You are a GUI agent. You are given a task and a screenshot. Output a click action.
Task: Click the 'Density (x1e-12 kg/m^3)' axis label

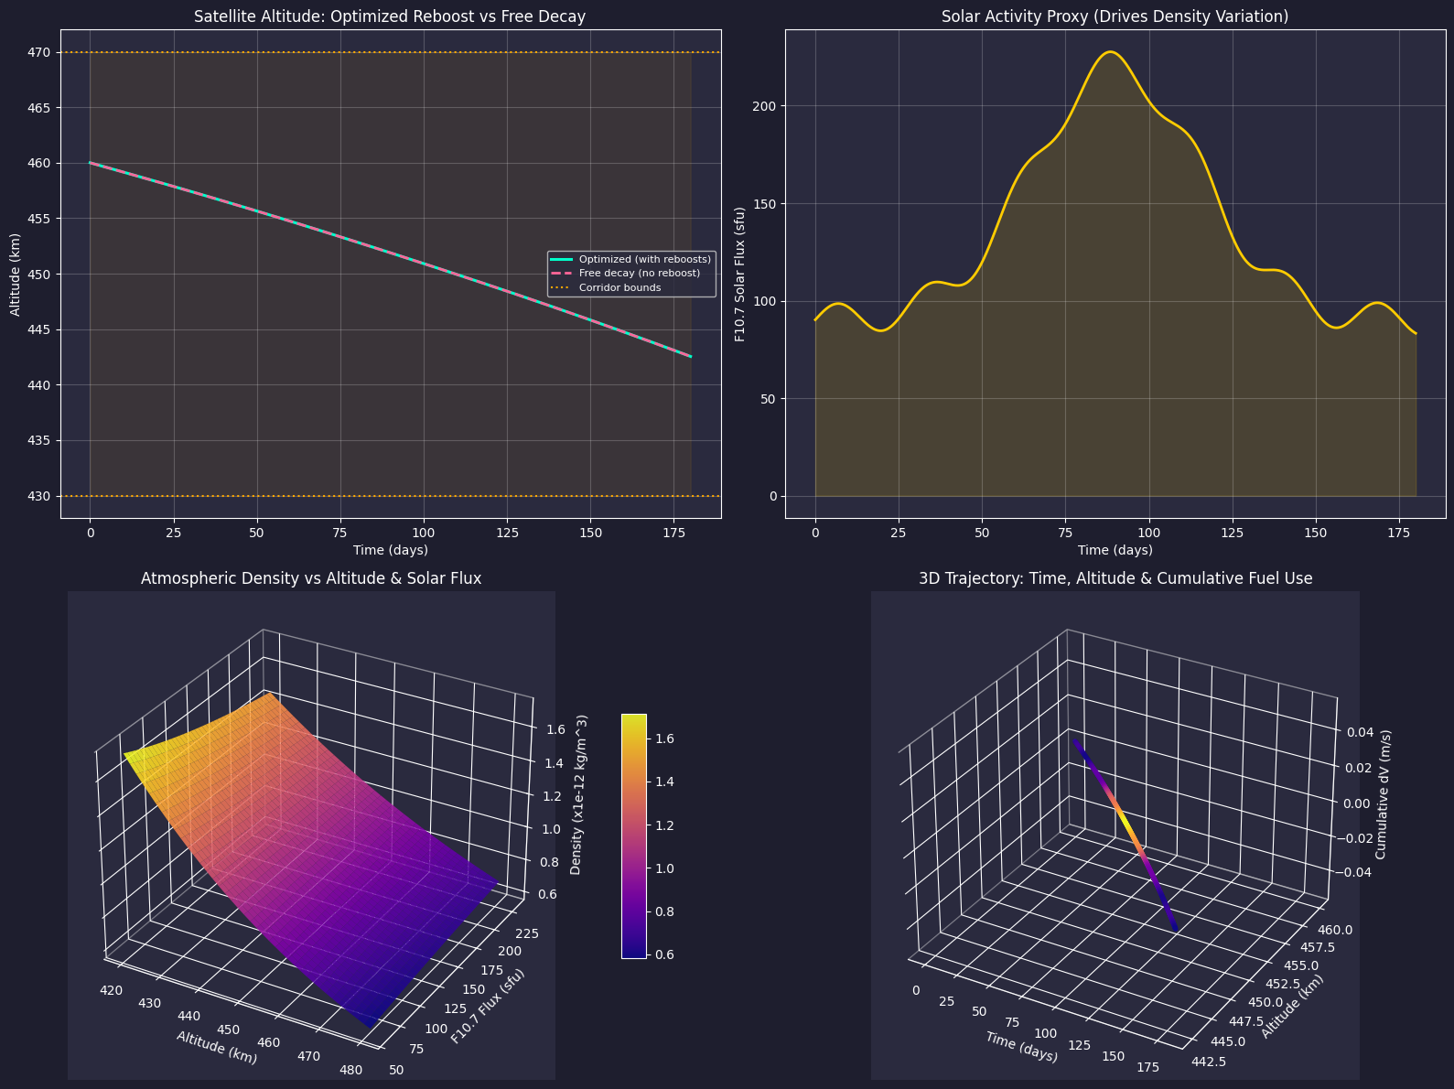tap(576, 796)
